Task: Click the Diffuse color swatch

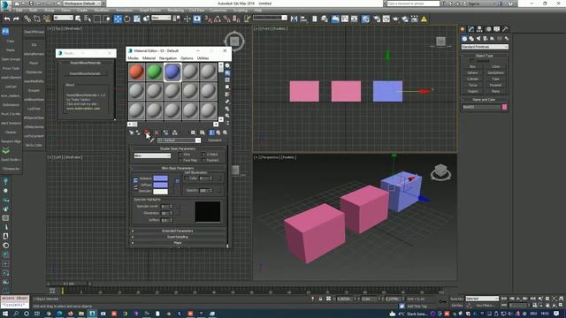Action: point(160,185)
